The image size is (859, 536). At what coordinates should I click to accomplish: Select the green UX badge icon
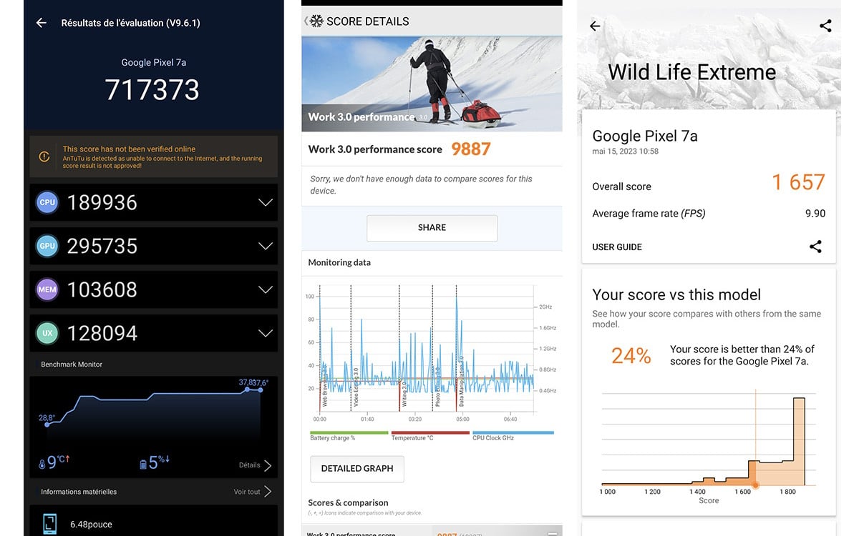(x=47, y=333)
